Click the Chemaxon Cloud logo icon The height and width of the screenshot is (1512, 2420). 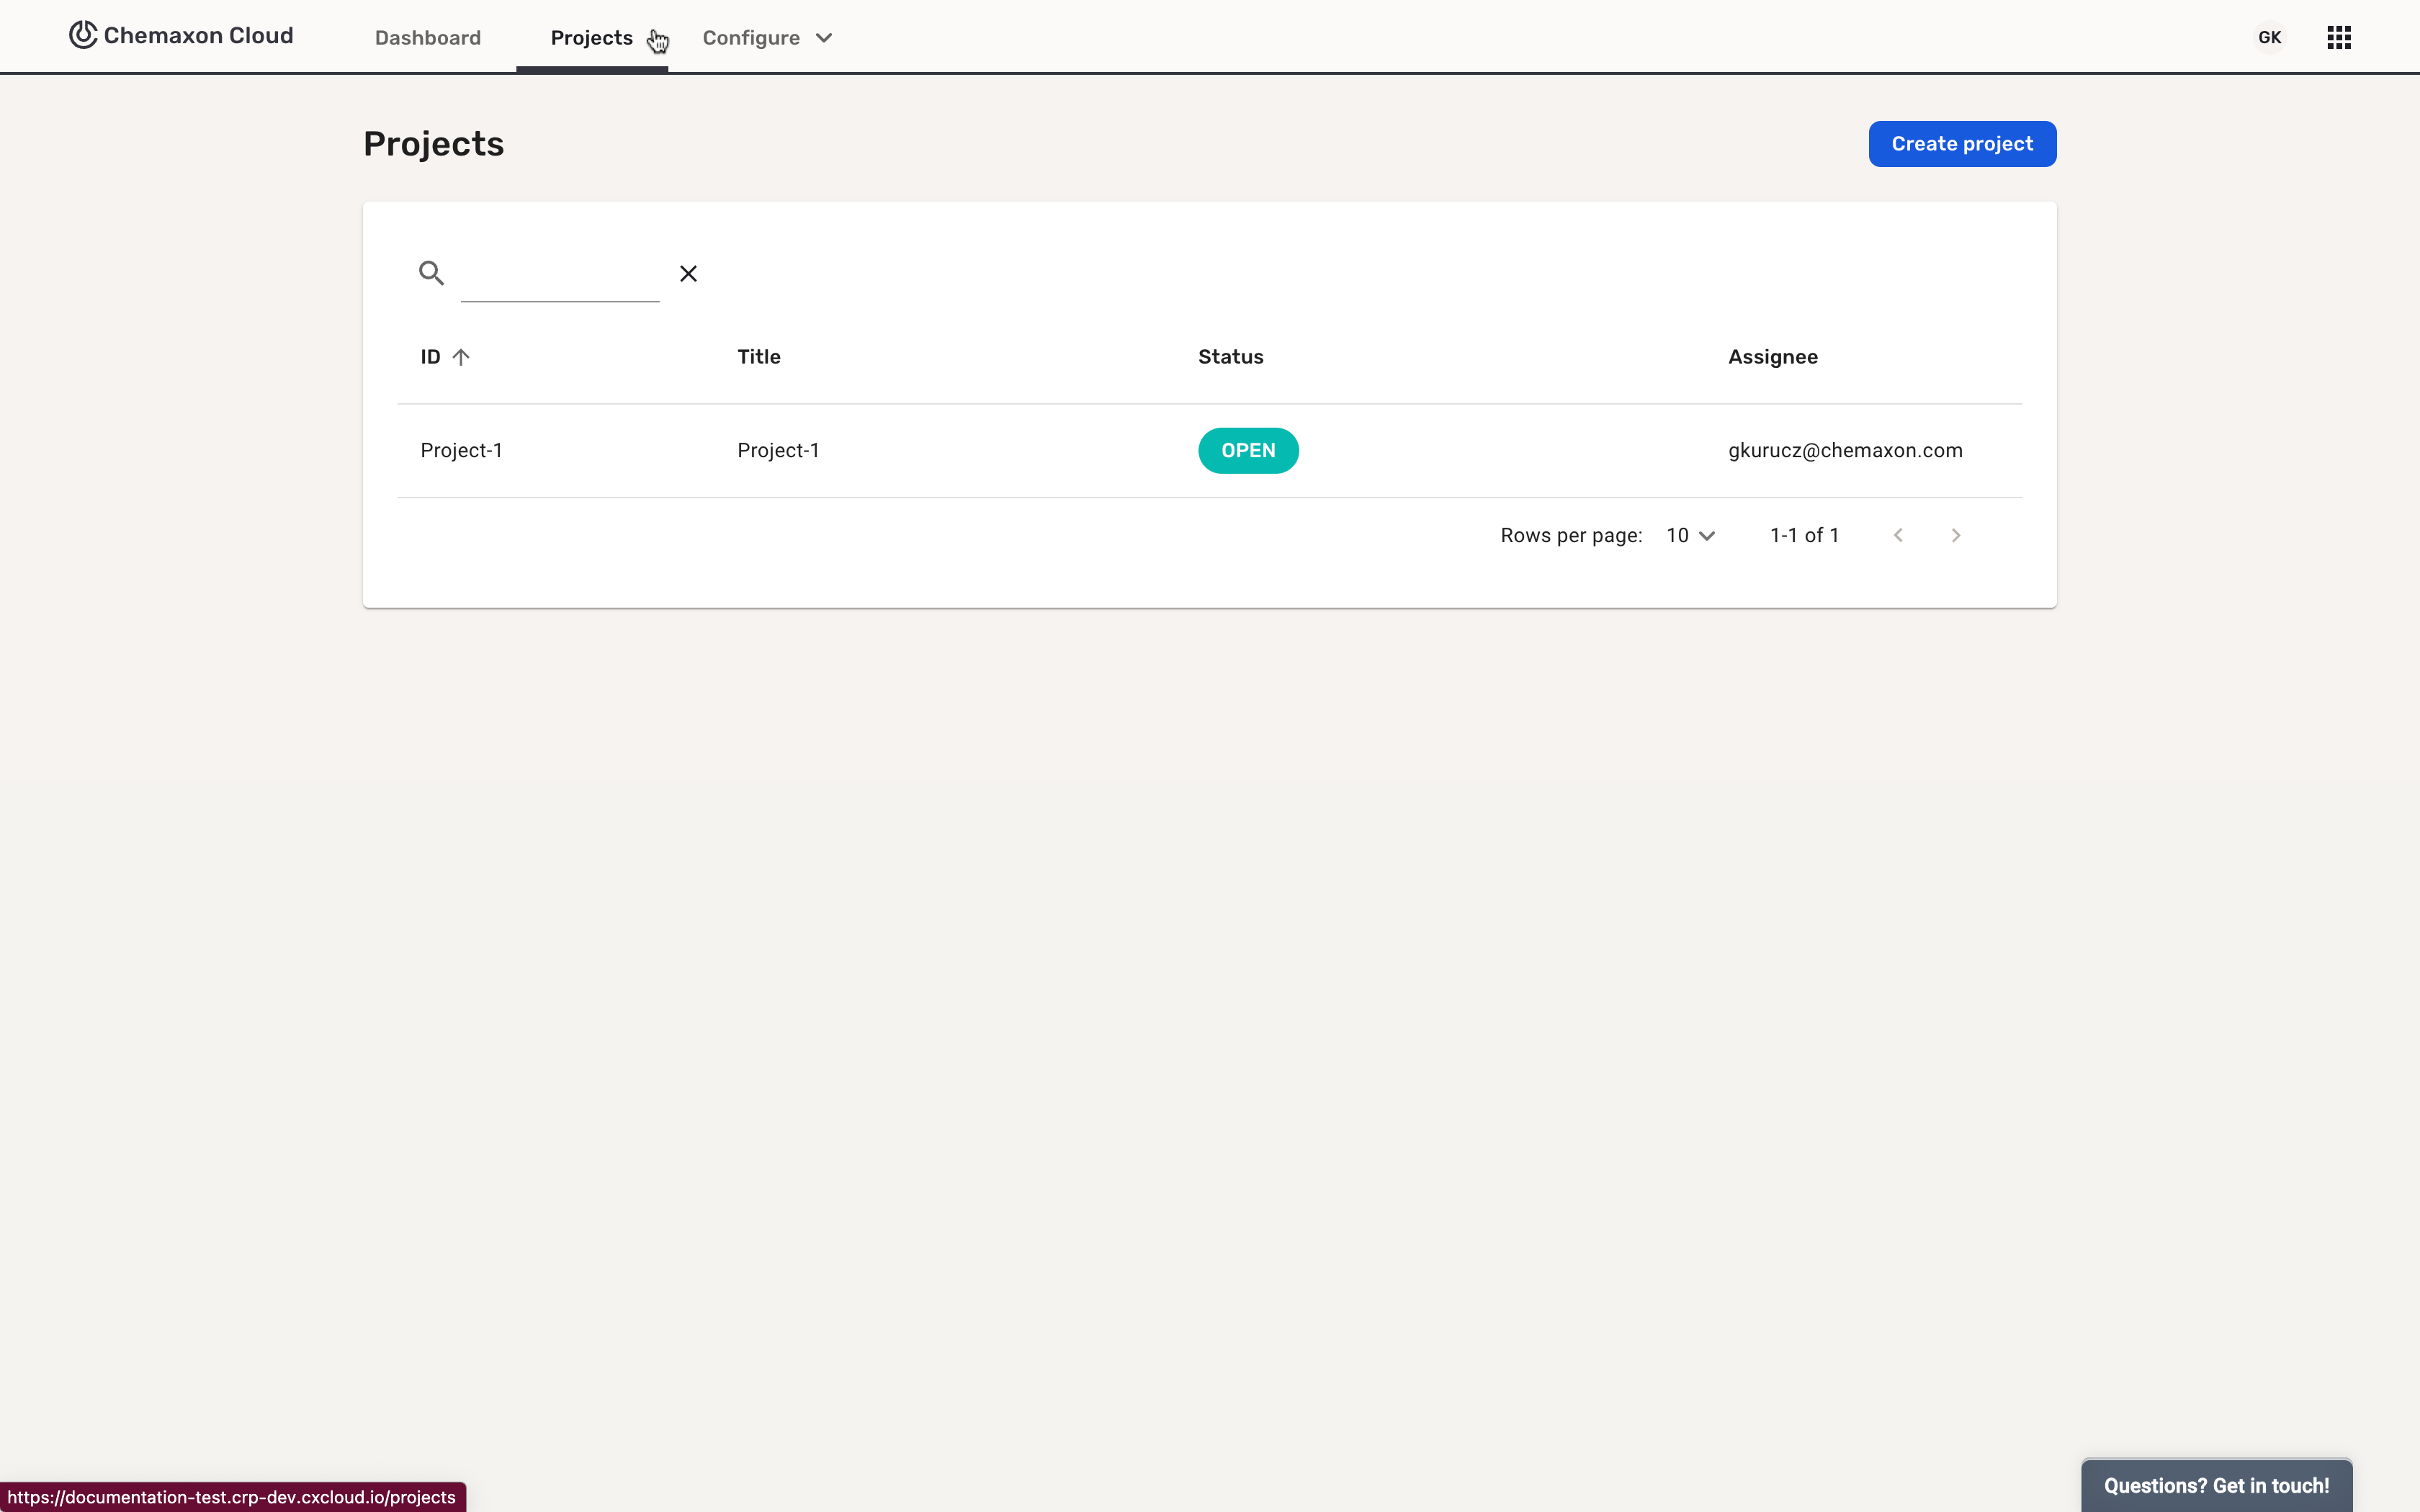click(83, 35)
